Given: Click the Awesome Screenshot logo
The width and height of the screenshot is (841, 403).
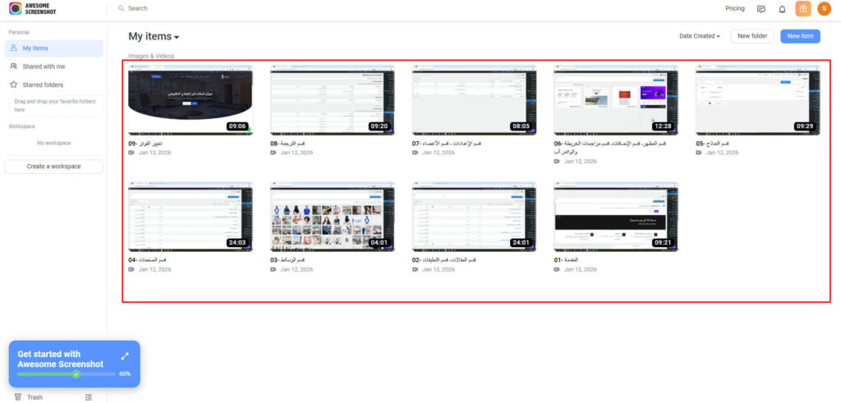Looking at the screenshot, I should [x=32, y=8].
